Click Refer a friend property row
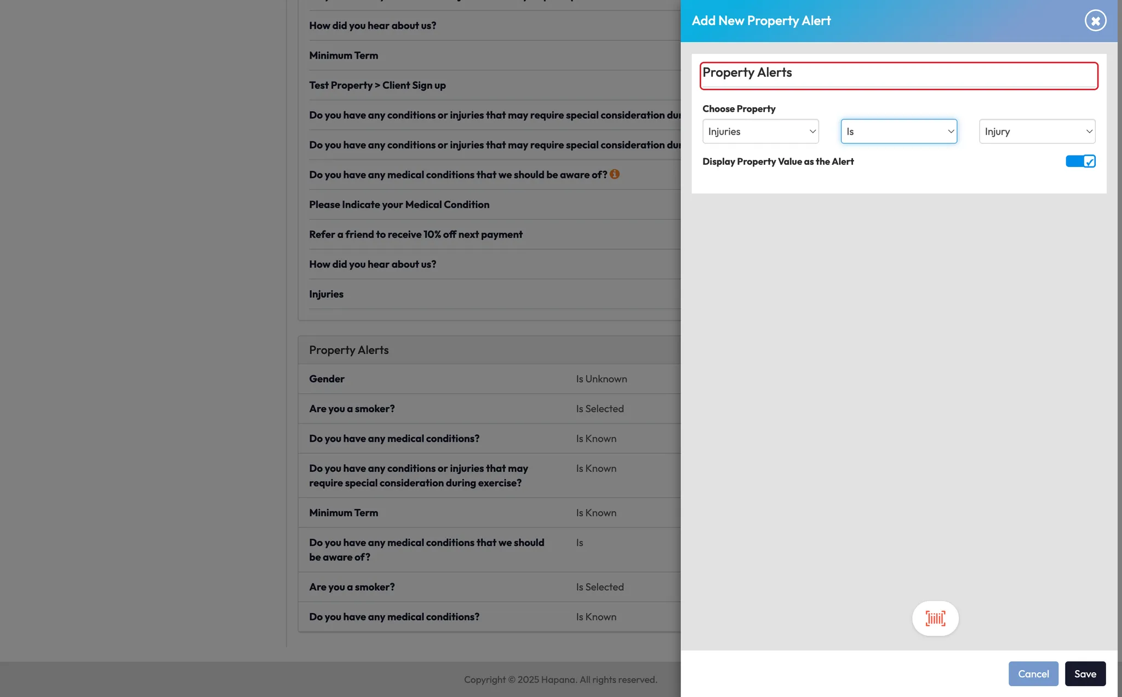The width and height of the screenshot is (1122, 697). [416, 234]
